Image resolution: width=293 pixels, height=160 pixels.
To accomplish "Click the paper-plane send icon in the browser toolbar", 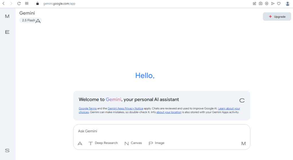I will (273, 3).
